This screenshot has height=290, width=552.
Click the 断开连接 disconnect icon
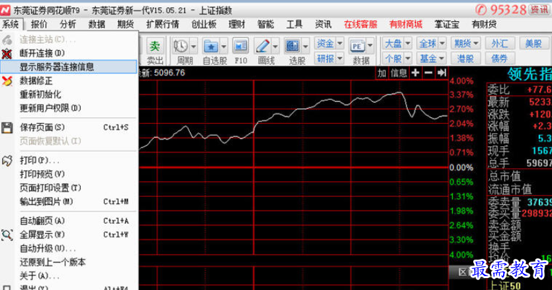point(7,54)
